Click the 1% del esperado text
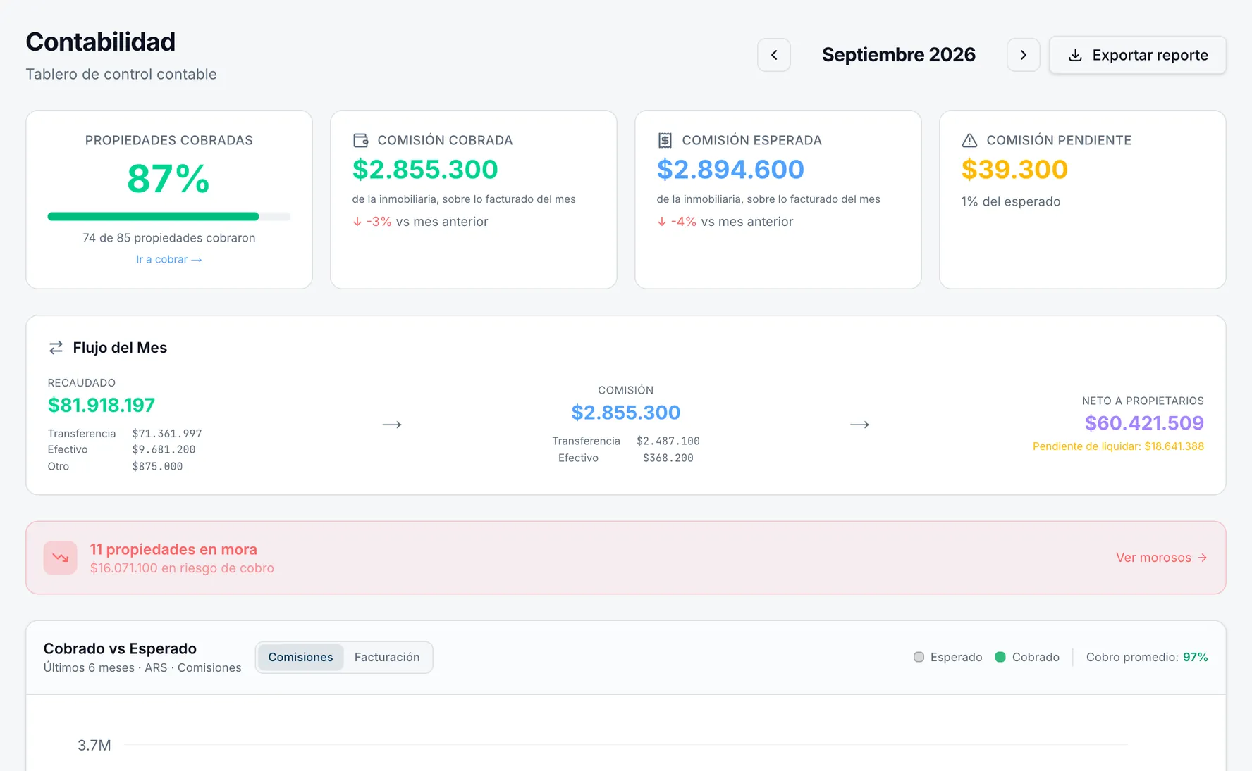This screenshot has height=771, width=1252. [1010, 201]
